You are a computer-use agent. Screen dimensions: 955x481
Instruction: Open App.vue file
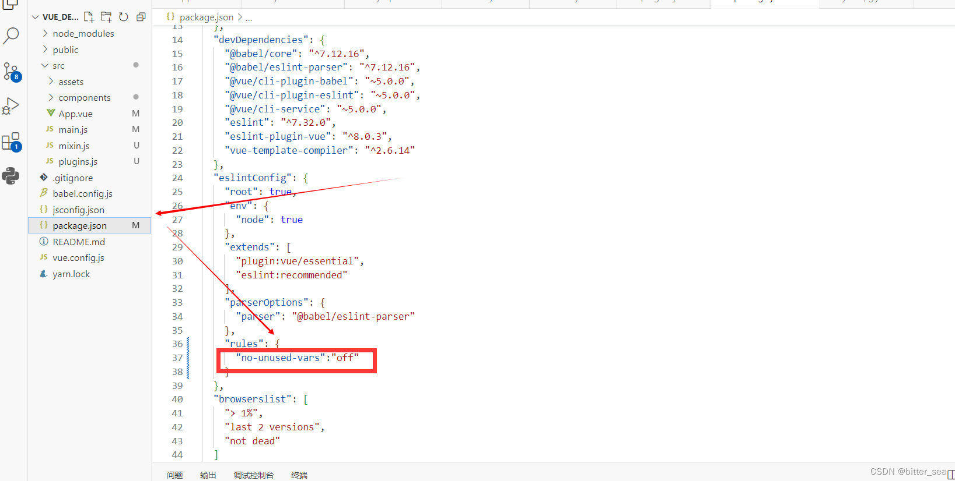(75, 114)
